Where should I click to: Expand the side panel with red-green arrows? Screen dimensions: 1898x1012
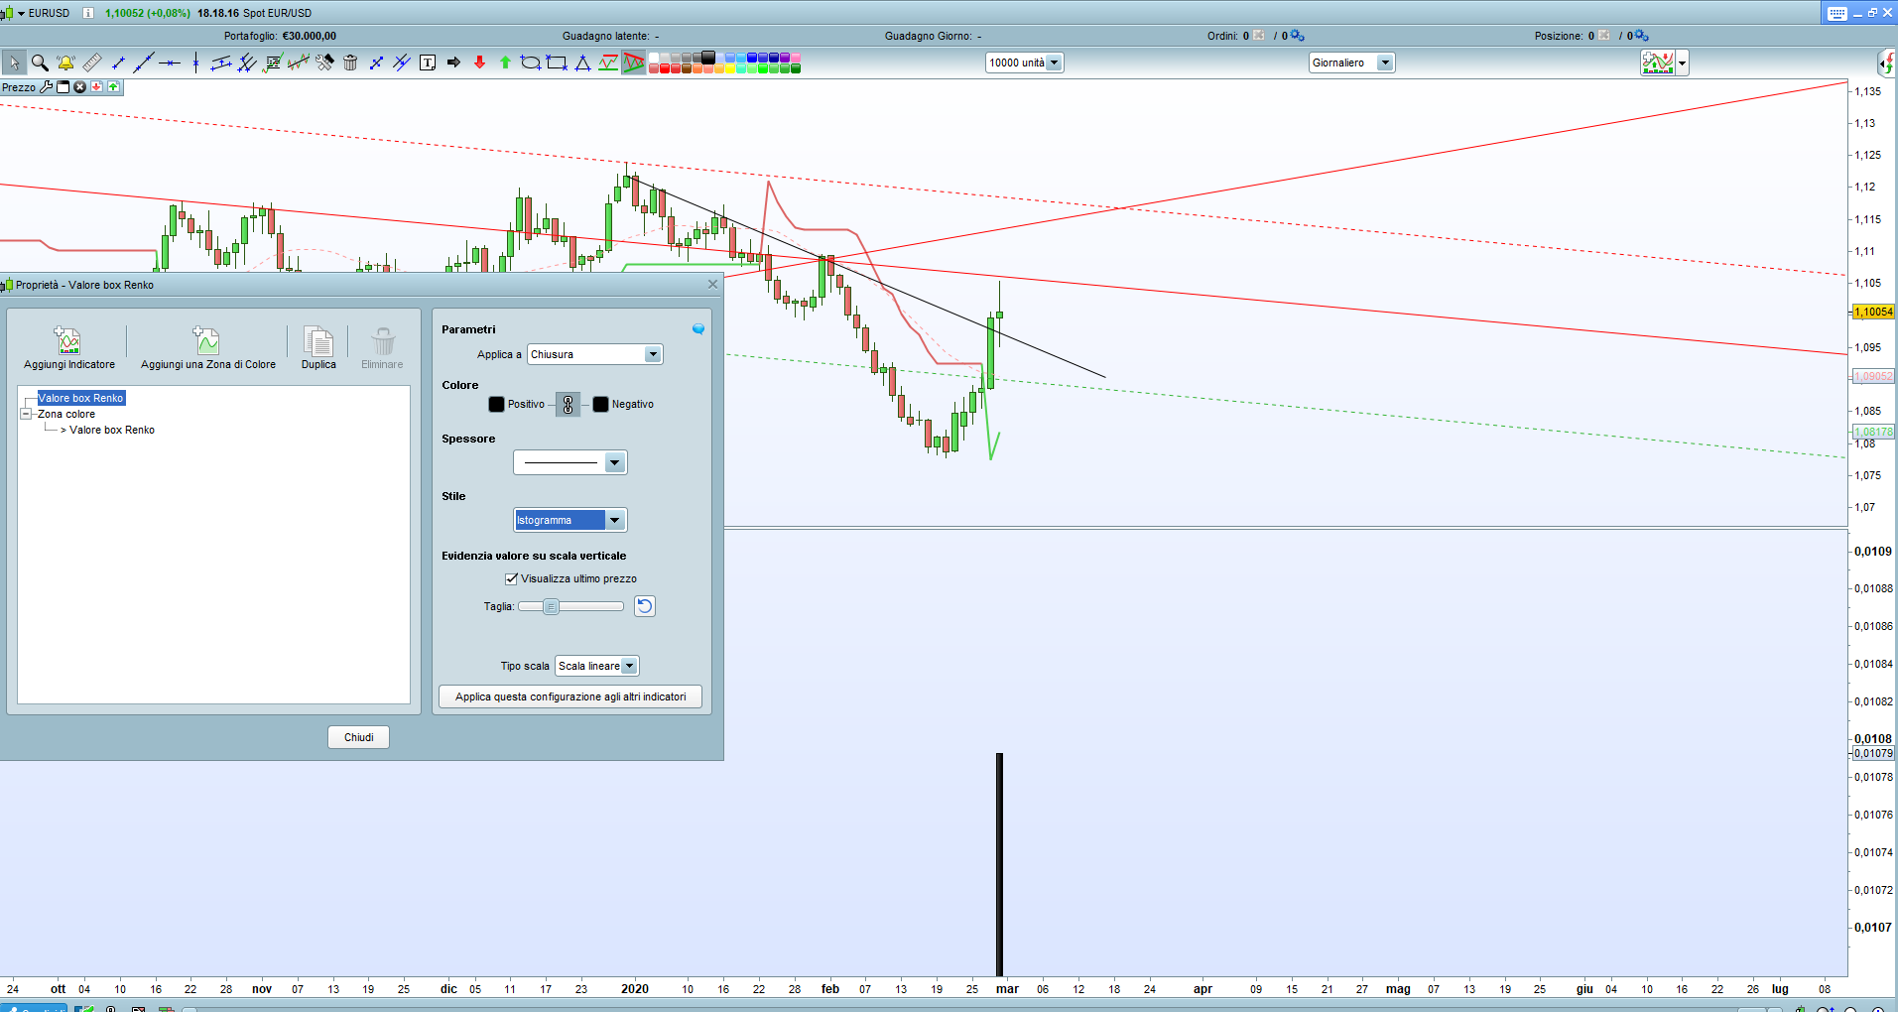pos(1887,63)
